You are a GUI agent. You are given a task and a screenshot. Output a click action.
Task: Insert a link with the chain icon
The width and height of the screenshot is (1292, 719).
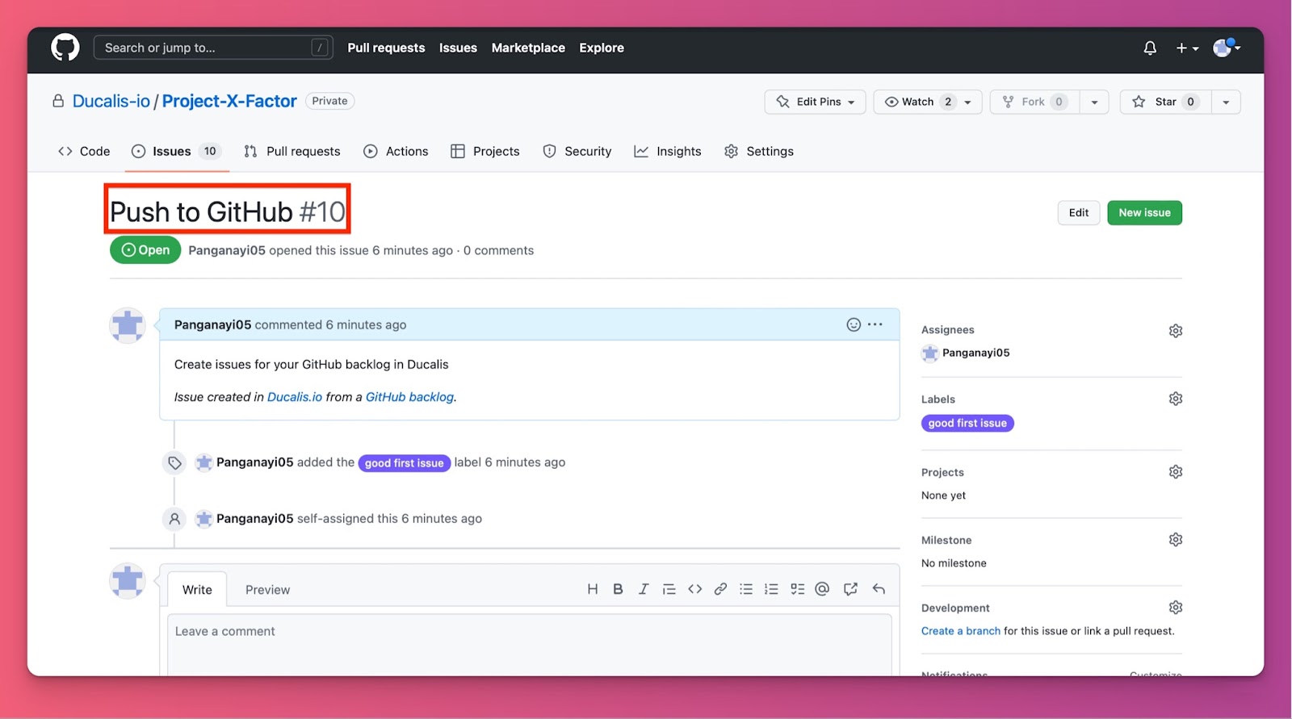(720, 589)
